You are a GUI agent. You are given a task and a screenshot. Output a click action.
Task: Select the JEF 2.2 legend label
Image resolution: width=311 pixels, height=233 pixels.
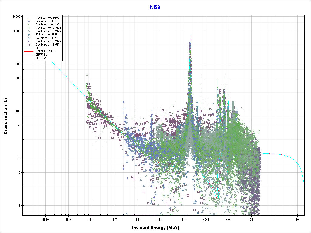tap(41, 58)
